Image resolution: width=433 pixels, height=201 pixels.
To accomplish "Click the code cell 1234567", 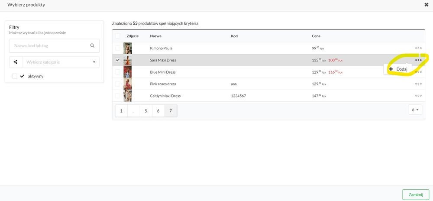I will [238, 96].
